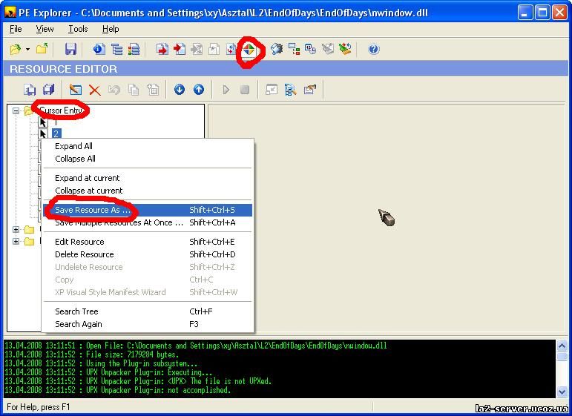Click the red X Delete Resource icon
This screenshot has height=416, width=572.
(x=95, y=90)
